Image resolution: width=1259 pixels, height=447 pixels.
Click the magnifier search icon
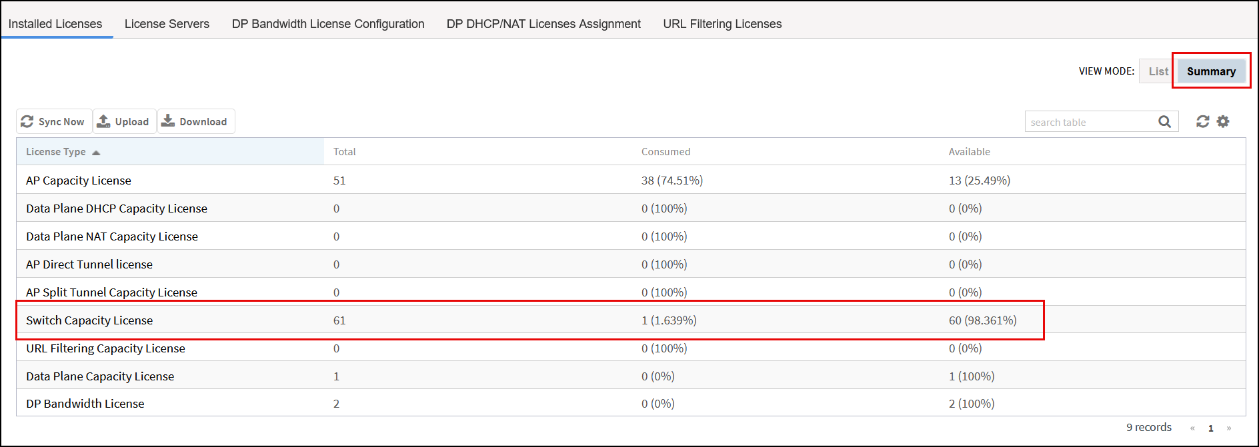point(1164,122)
